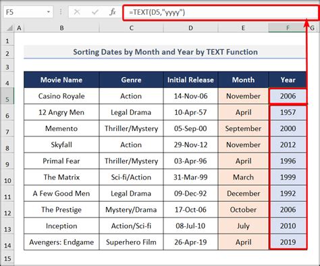The image size is (320, 266).
Task: Click the Year header cell
Action: pyautogui.click(x=288, y=80)
